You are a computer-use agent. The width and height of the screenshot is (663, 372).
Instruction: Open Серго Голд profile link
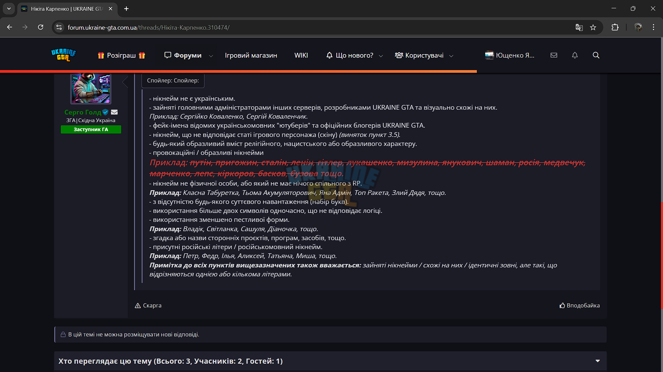coord(83,112)
